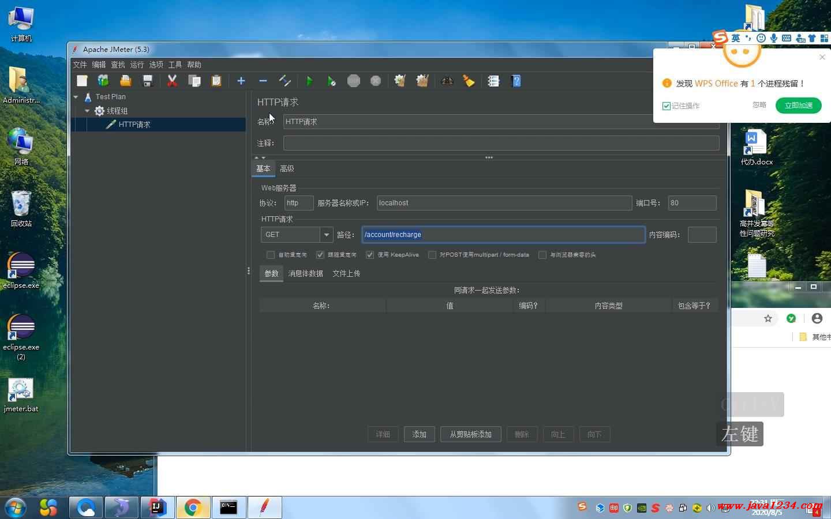The height and width of the screenshot is (519, 831).
Task: Click the 协议 protocol field
Action: coord(299,203)
